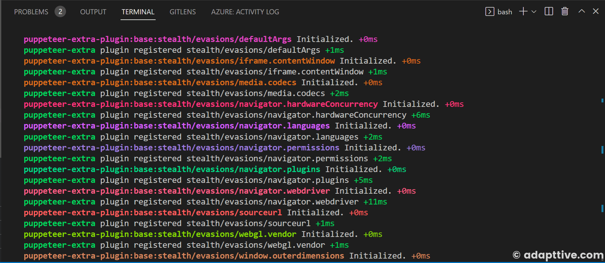Image resolution: width=605 pixels, height=263 pixels.
Task: Click the 'registered stealth/evasions/navigator.permissions' line
Action: [x=208, y=159]
